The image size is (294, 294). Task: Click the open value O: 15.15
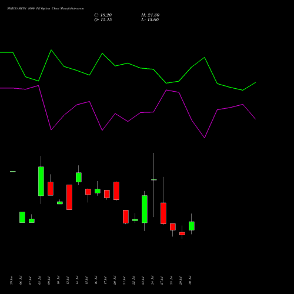(103, 20)
